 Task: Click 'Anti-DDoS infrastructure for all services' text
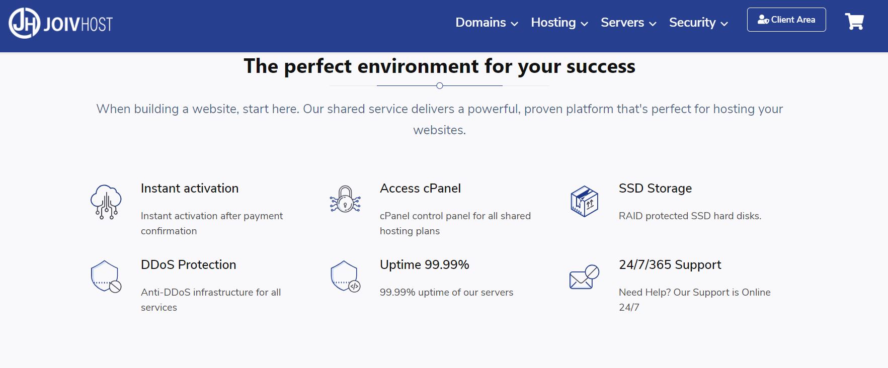[211, 300]
